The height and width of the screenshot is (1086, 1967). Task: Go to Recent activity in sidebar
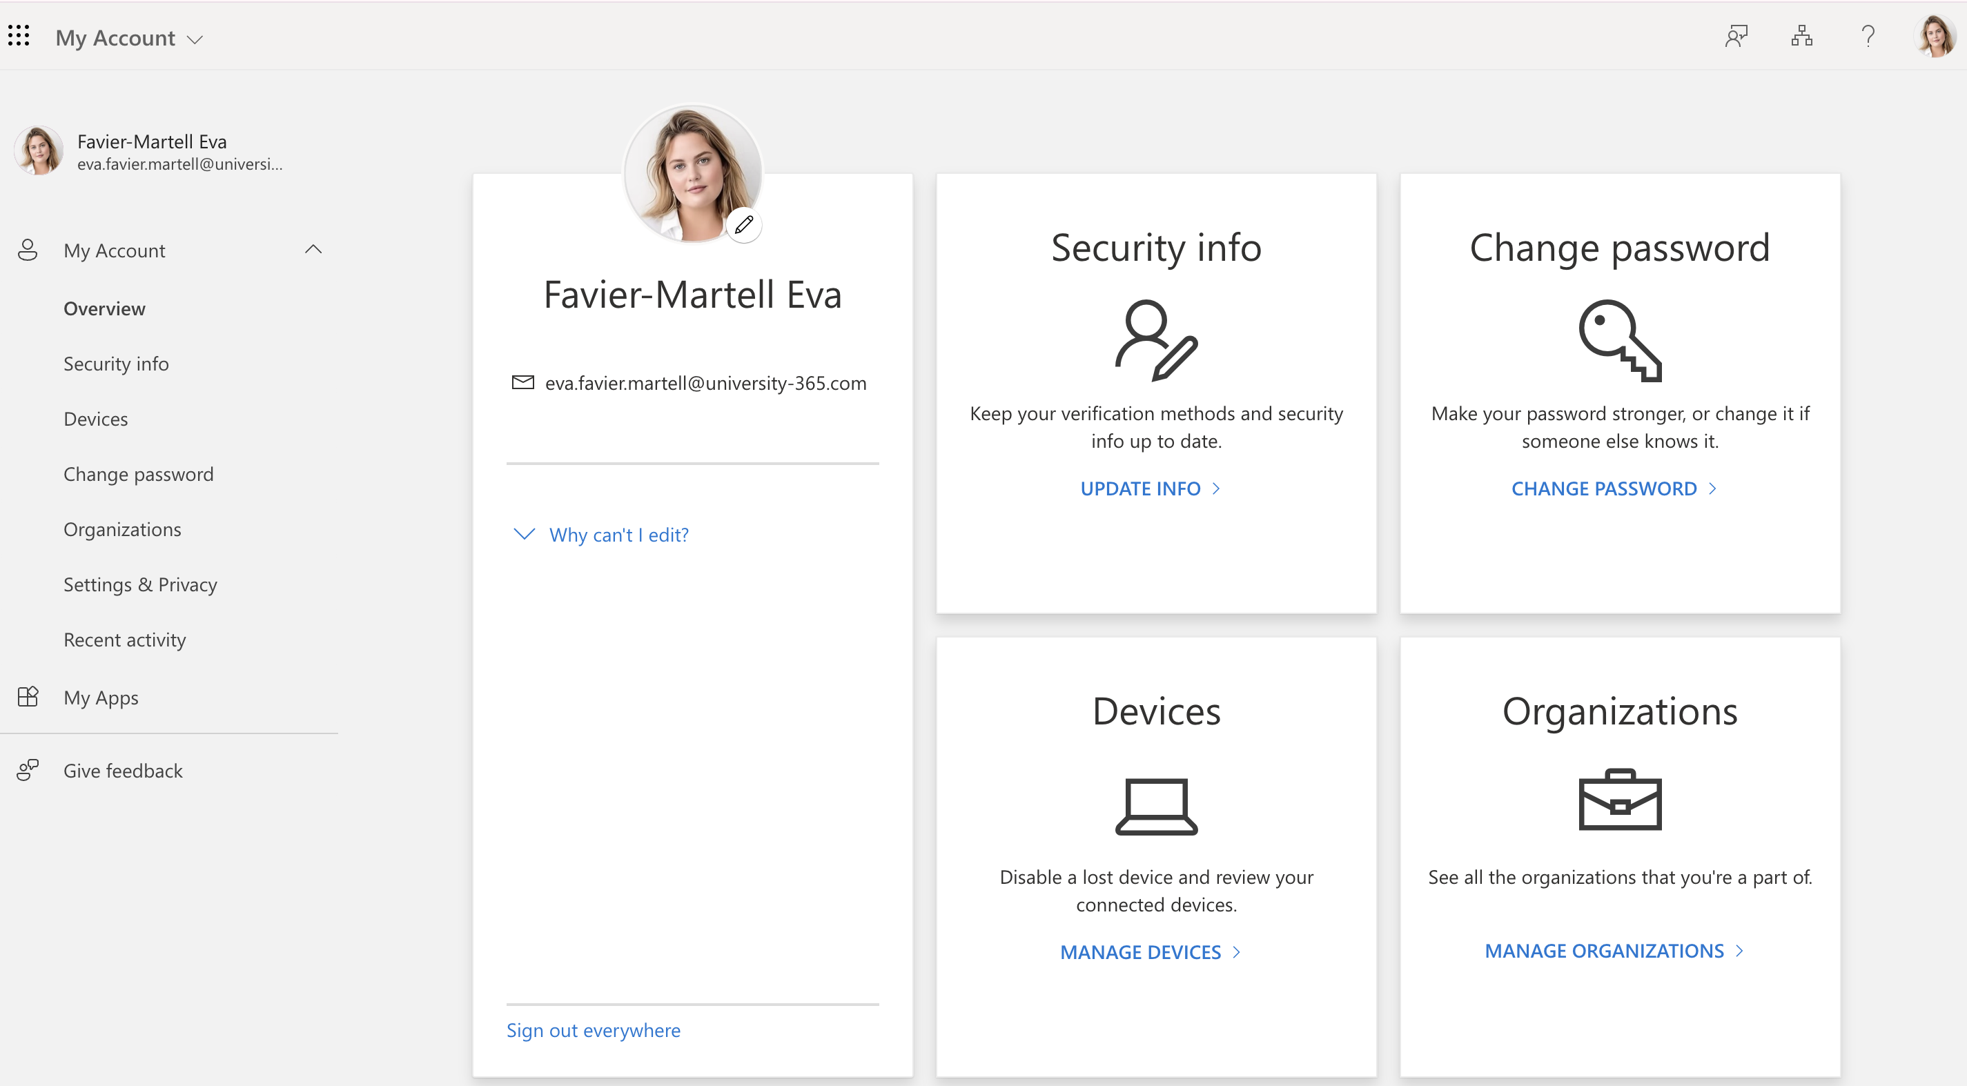point(124,640)
